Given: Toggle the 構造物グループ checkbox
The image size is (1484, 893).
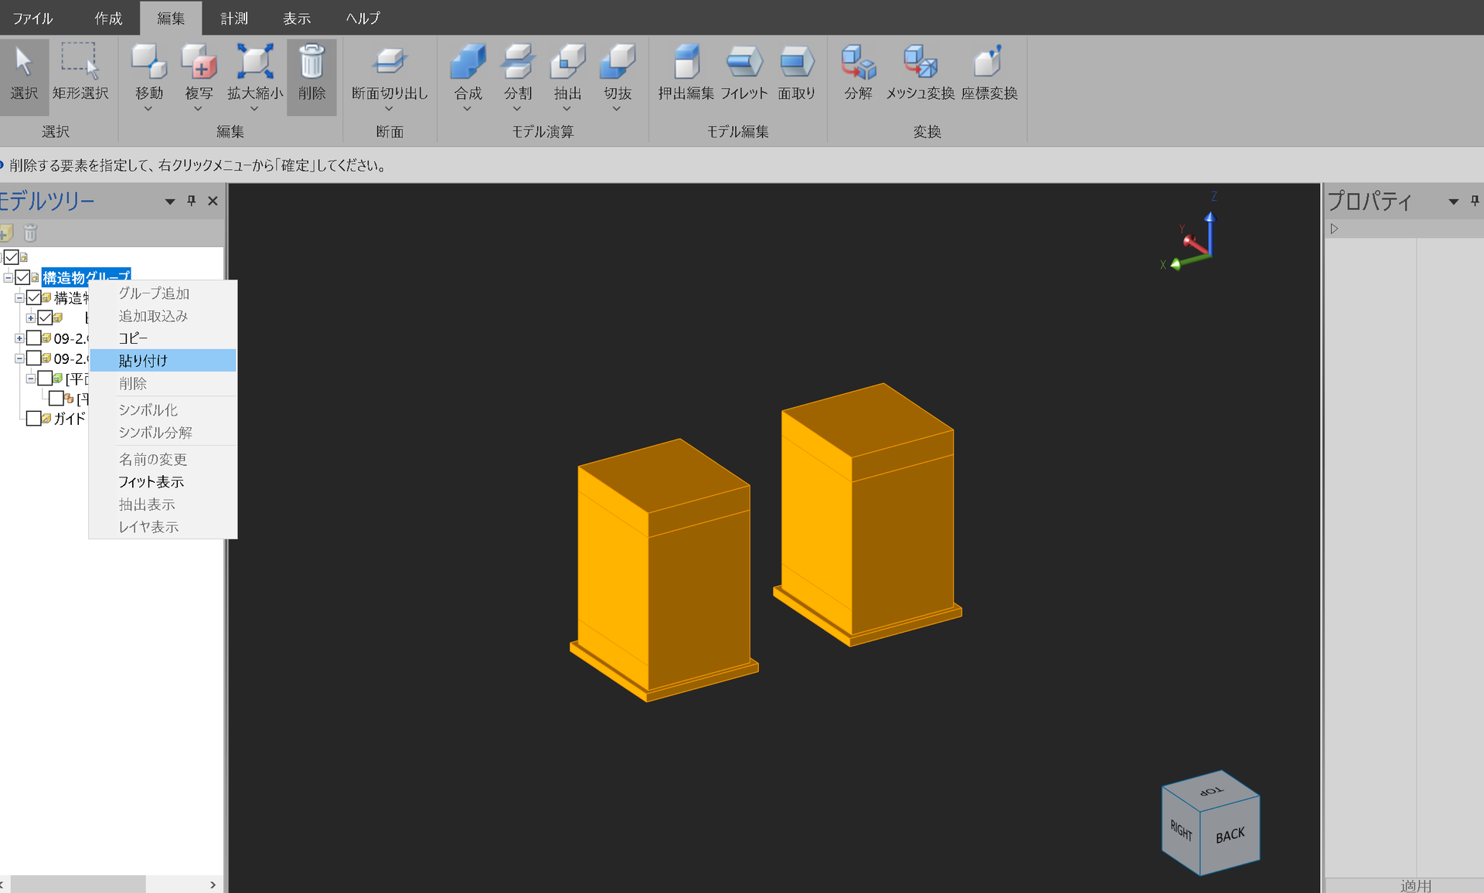Looking at the screenshot, I should pos(22,277).
